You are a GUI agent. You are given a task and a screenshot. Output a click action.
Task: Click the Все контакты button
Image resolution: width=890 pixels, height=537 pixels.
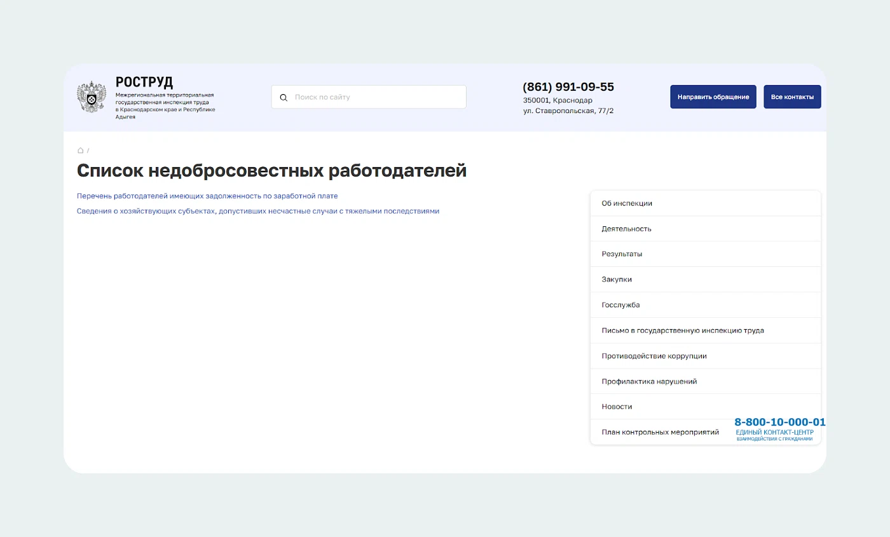tap(792, 97)
